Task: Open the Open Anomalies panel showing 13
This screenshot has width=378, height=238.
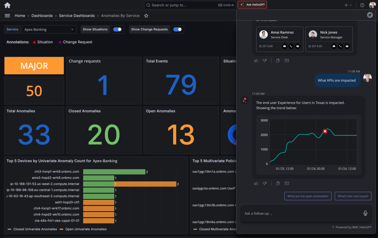Action: [x=181, y=130]
